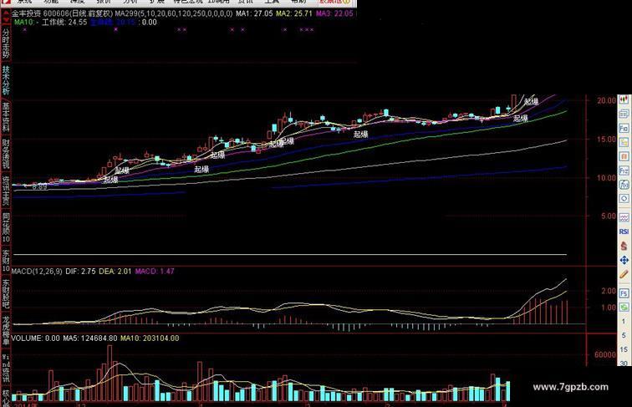Screen dimensions: 632x407
Task: Click the FS icon in right toolbar
Action: coord(624,293)
